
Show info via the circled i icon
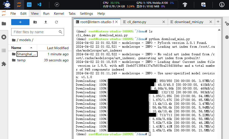pos(222,5)
